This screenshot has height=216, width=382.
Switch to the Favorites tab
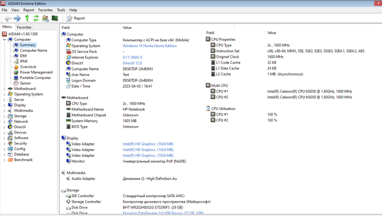[x=24, y=27]
